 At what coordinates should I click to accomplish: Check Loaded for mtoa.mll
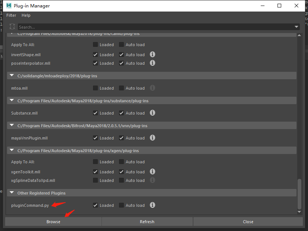(x=96, y=88)
